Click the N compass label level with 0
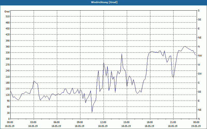This screenshot has width=207, height=129. (x=199, y=119)
